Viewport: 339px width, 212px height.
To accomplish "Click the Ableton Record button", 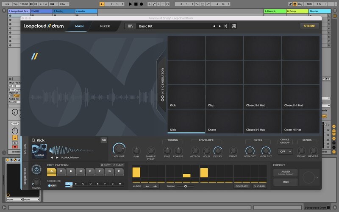I will pyautogui.click(x=141, y=4).
